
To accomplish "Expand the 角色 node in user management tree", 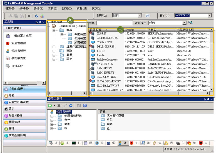I will [52, 120].
